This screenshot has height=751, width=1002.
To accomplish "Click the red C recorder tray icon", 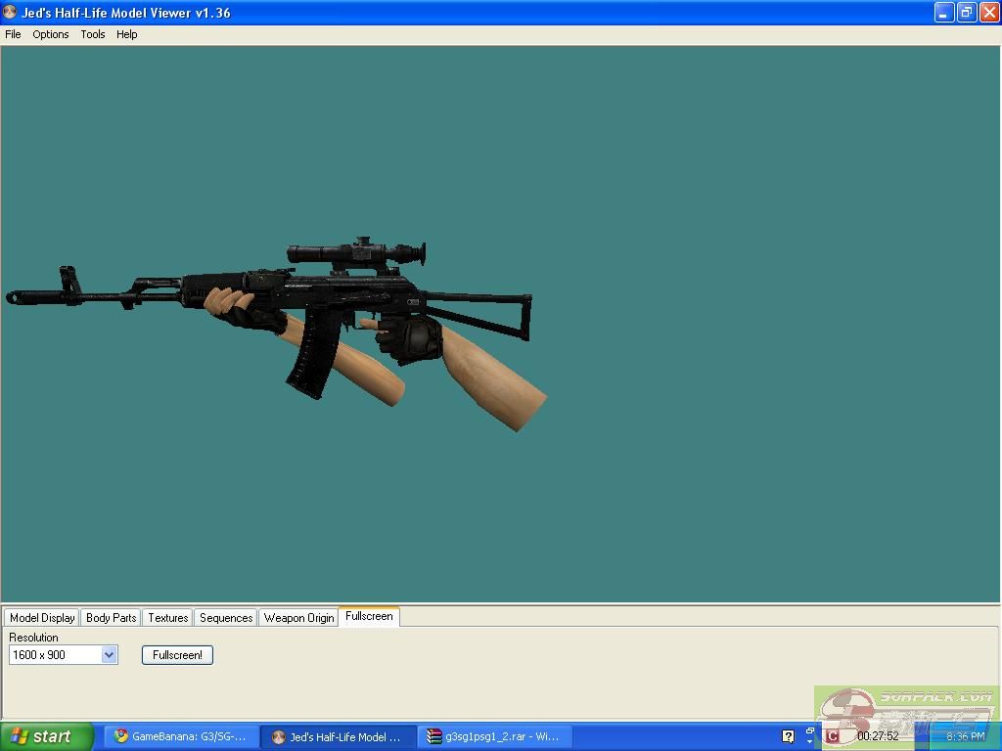I will click(832, 736).
